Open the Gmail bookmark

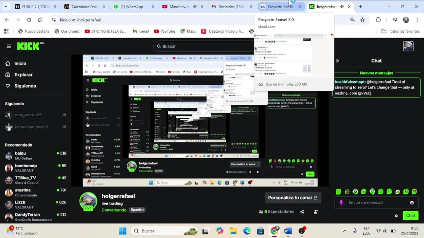click(x=140, y=31)
